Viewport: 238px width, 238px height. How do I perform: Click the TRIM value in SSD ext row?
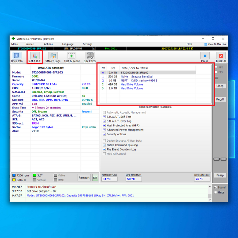[x=35, y=123]
